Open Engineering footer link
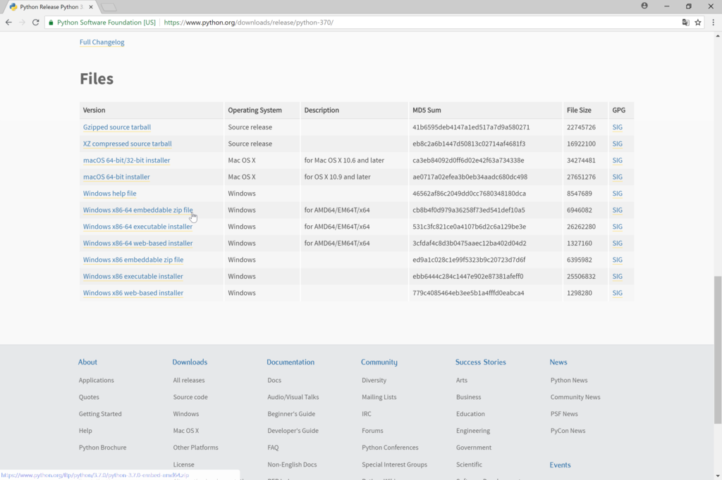The image size is (722, 480). (x=473, y=431)
